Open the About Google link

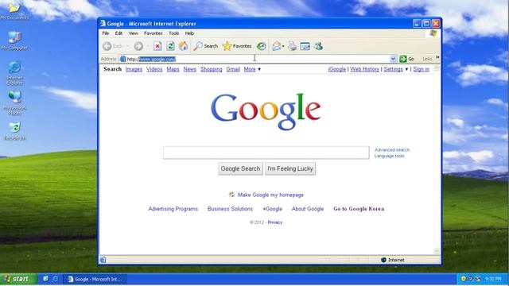pos(308,209)
